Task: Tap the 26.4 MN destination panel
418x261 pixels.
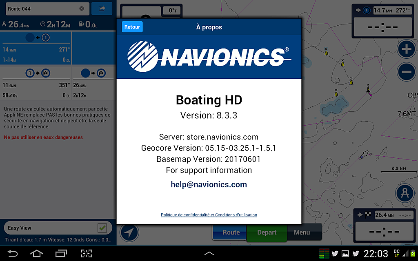Action: pyautogui.click(x=384, y=225)
